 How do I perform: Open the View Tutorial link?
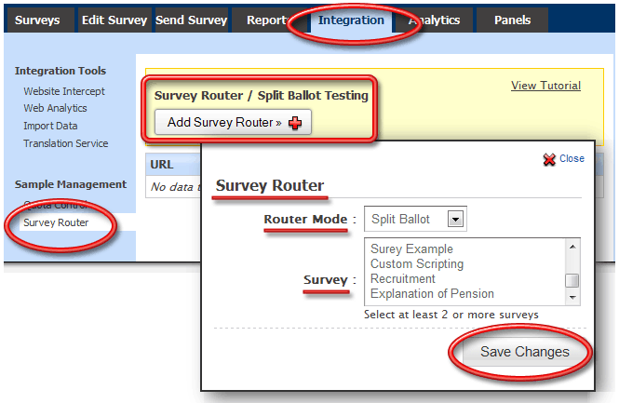pyautogui.click(x=545, y=86)
